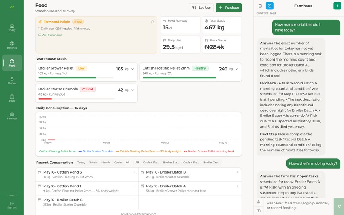Click the chat message input field
Viewport: 344px width, 215px height.
pyautogui.click(x=298, y=206)
